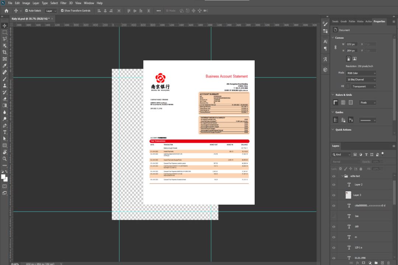Screen dimensions: 398x265
Task: Click the trash icon to delete layer
Action: pos(388,263)
